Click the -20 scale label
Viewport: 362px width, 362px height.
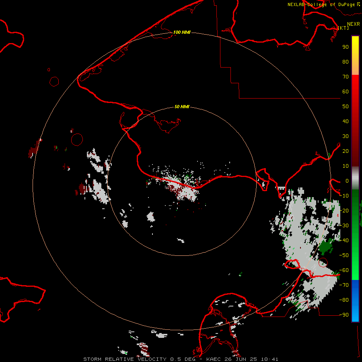344,211
